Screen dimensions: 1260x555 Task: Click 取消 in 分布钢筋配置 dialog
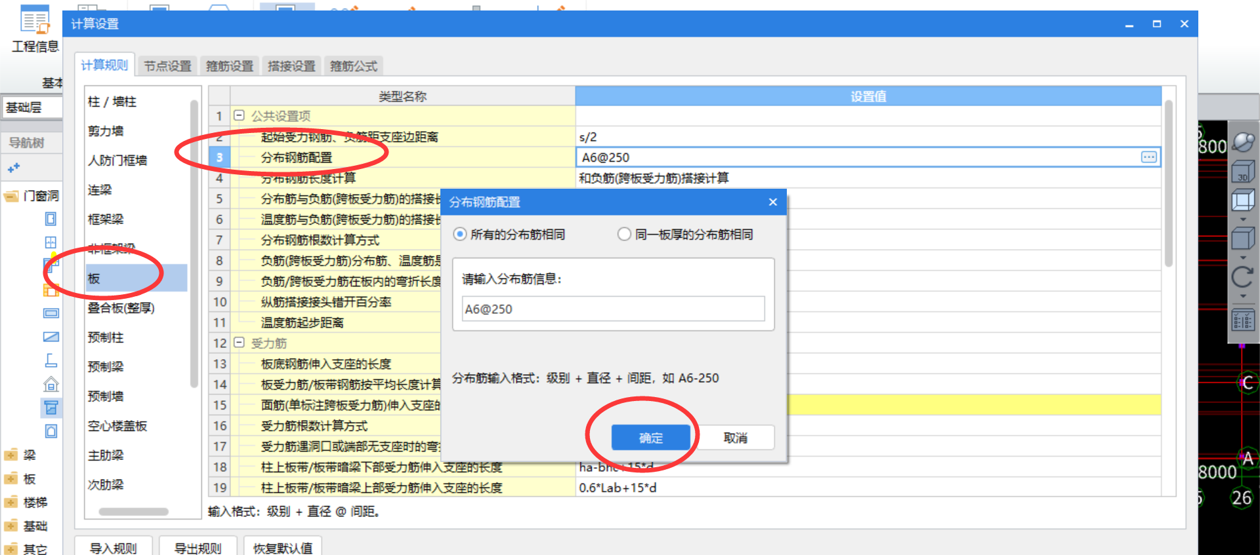[735, 438]
